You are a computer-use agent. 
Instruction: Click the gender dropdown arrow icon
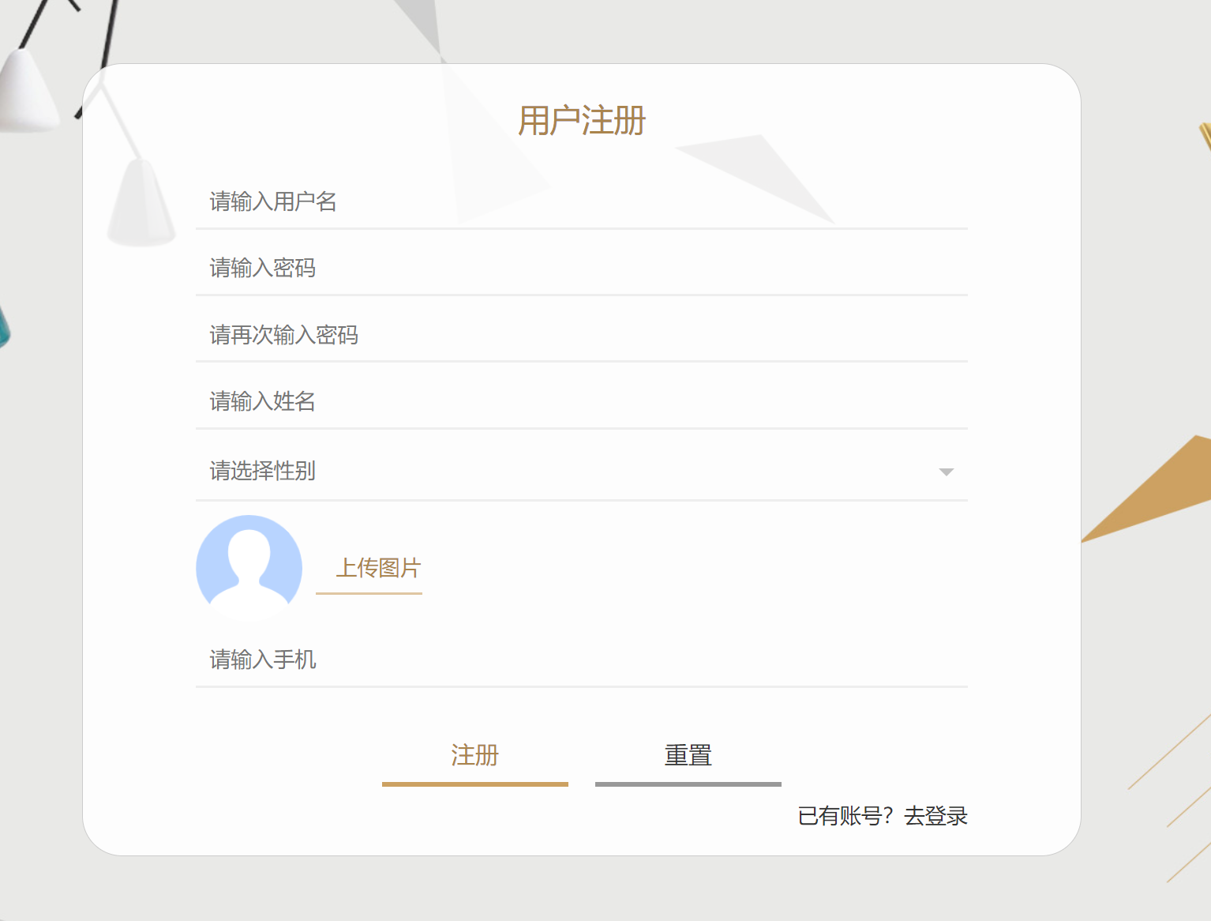click(946, 472)
